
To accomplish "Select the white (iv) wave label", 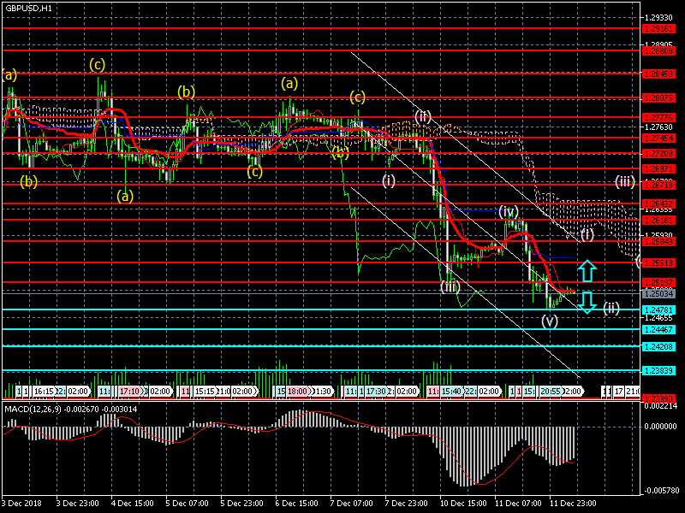I will (x=509, y=211).
